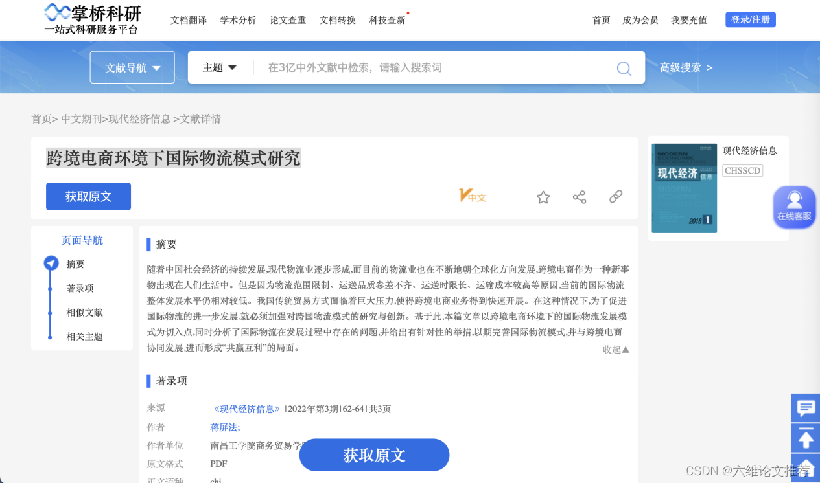Viewport: 820px width, 483px height.
Task: Click the 著录项 section heading
Action: (x=172, y=381)
